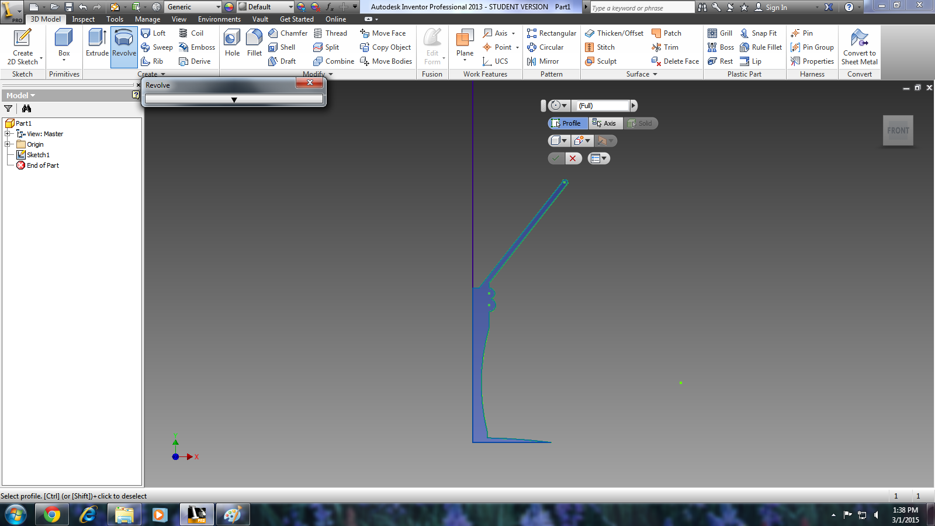Image resolution: width=935 pixels, height=526 pixels.
Task: Switch to the Inspect ribbon tab
Action: point(83,19)
